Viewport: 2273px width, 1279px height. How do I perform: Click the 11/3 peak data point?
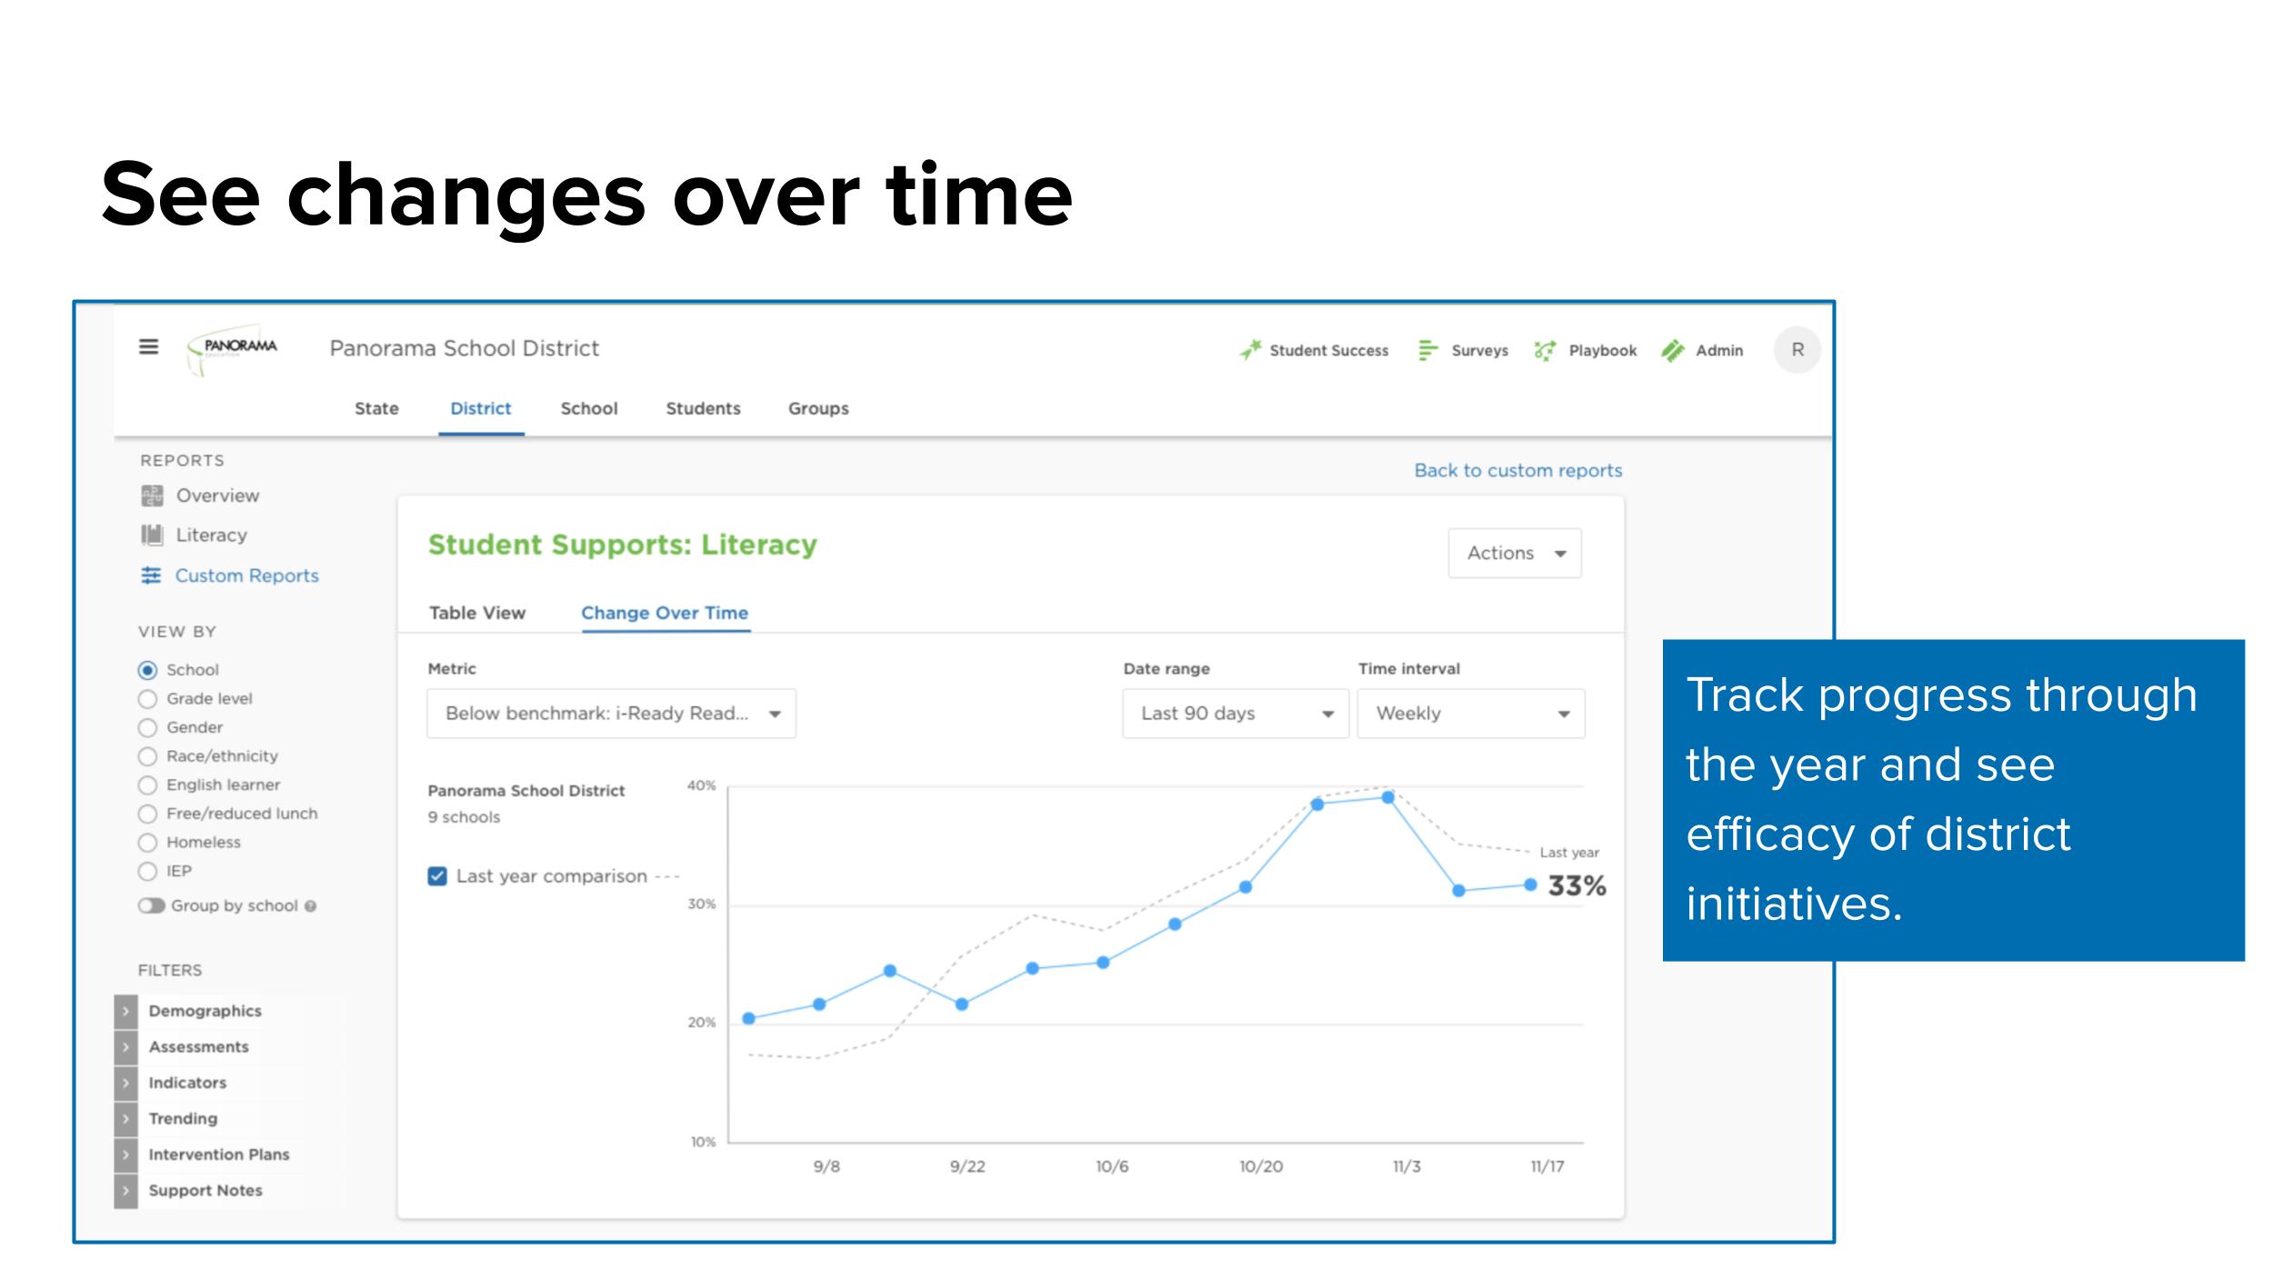click(x=1388, y=797)
